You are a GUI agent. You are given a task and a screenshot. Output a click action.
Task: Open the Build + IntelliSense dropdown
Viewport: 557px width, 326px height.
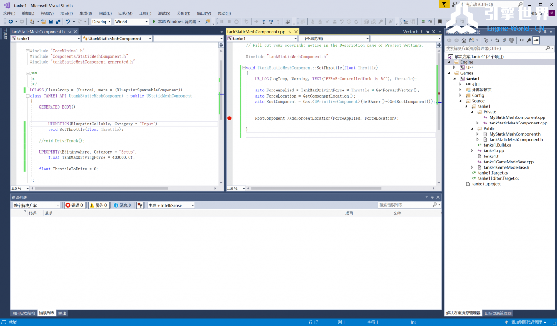click(x=171, y=205)
